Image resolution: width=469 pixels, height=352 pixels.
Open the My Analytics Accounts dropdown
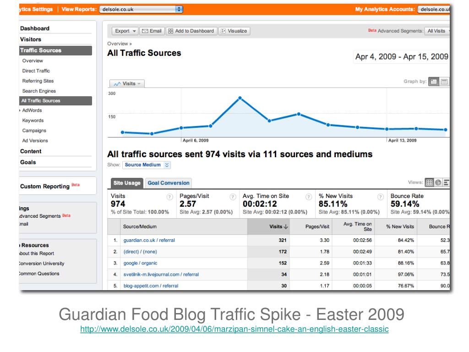point(434,9)
